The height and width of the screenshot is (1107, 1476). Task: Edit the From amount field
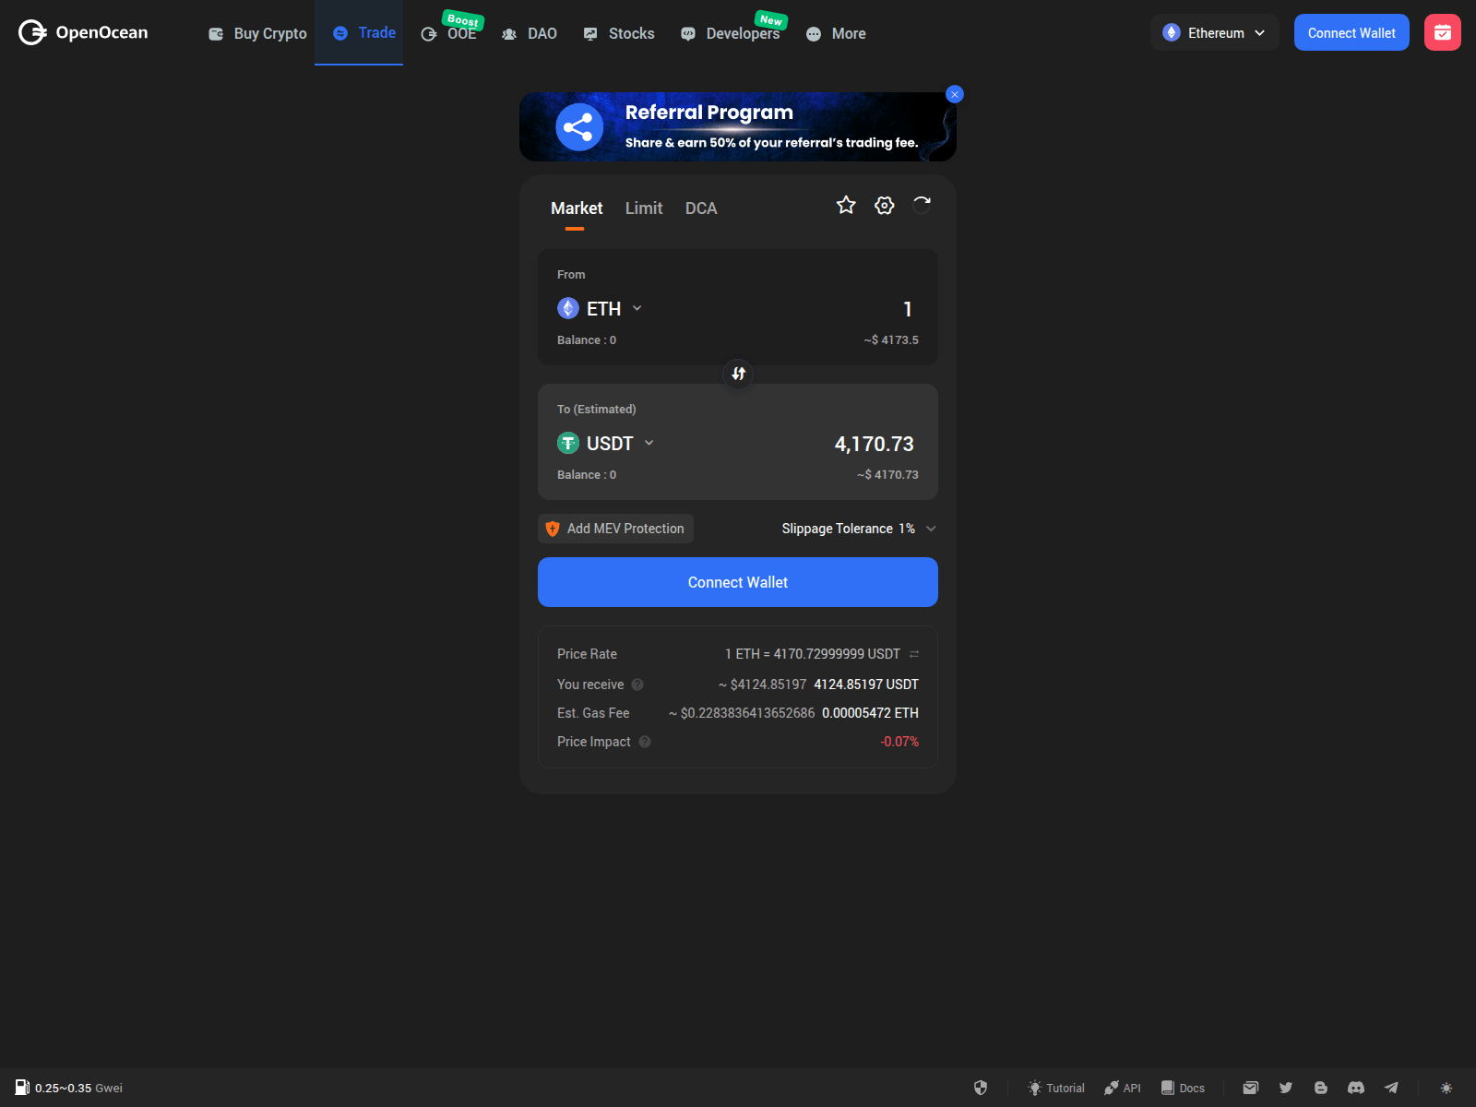click(x=908, y=309)
